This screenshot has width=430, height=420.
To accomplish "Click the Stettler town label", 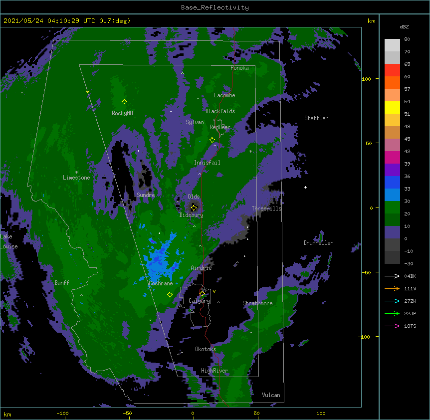I will click(x=316, y=118).
